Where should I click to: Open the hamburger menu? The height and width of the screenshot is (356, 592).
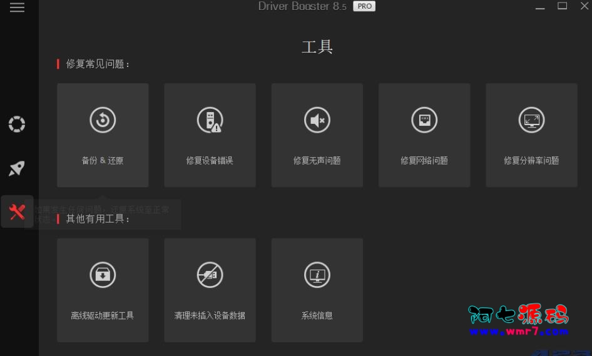pyautogui.click(x=17, y=7)
